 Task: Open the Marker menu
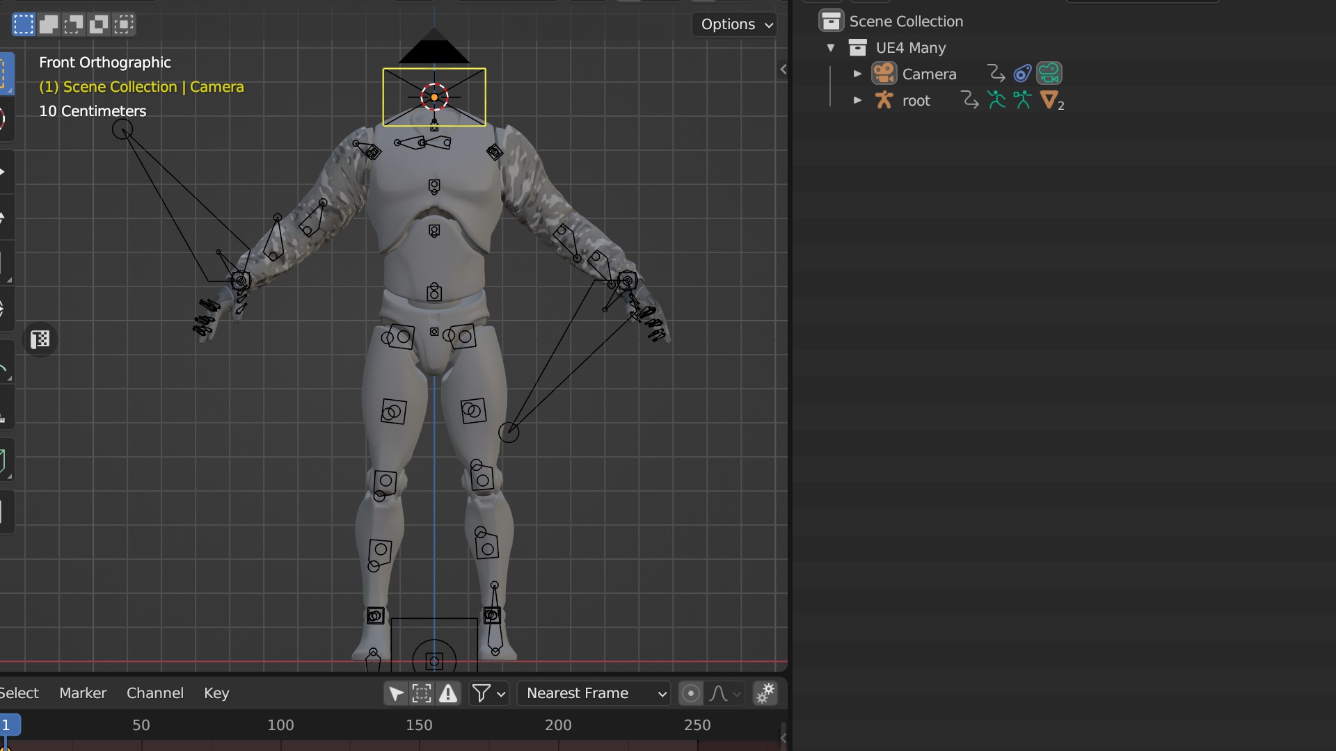coord(83,693)
